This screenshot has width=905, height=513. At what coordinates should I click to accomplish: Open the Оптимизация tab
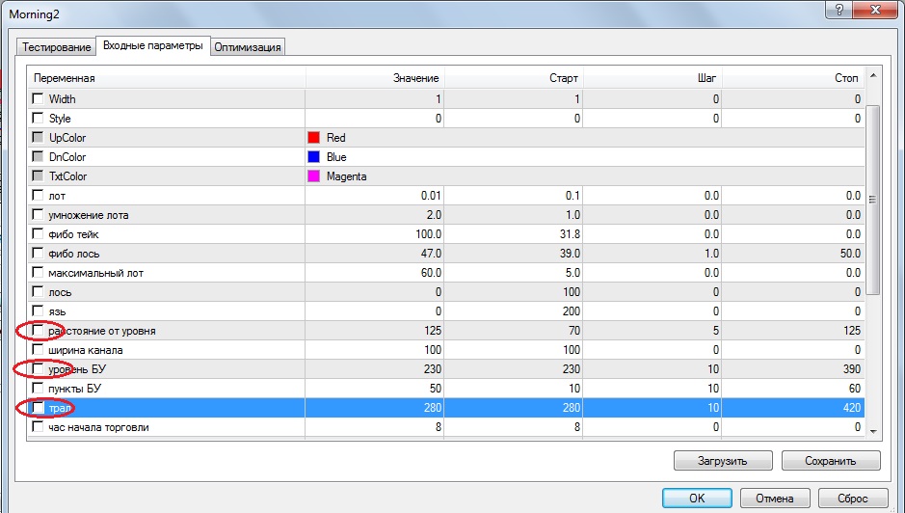coord(248,47)
